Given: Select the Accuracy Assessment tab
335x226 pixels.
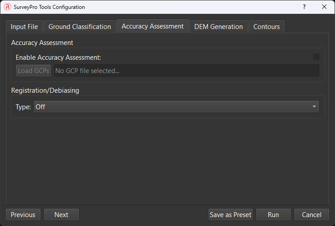Looking at the screenshot, I should point(152,26).
